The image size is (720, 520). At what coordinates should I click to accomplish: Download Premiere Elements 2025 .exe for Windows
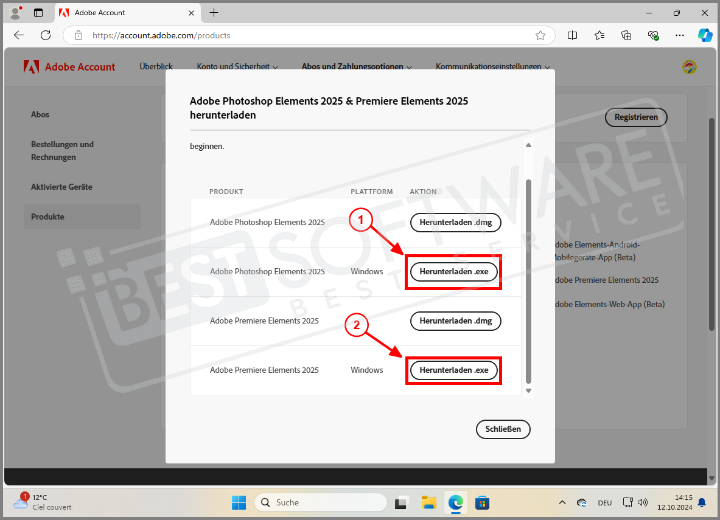(453, 370)
